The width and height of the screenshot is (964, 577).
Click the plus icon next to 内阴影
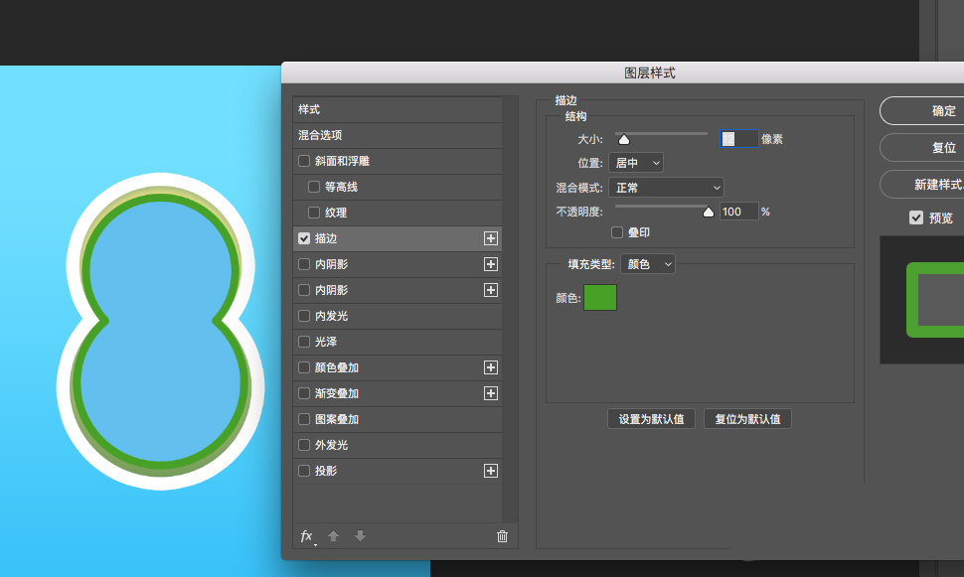point(491,264)
